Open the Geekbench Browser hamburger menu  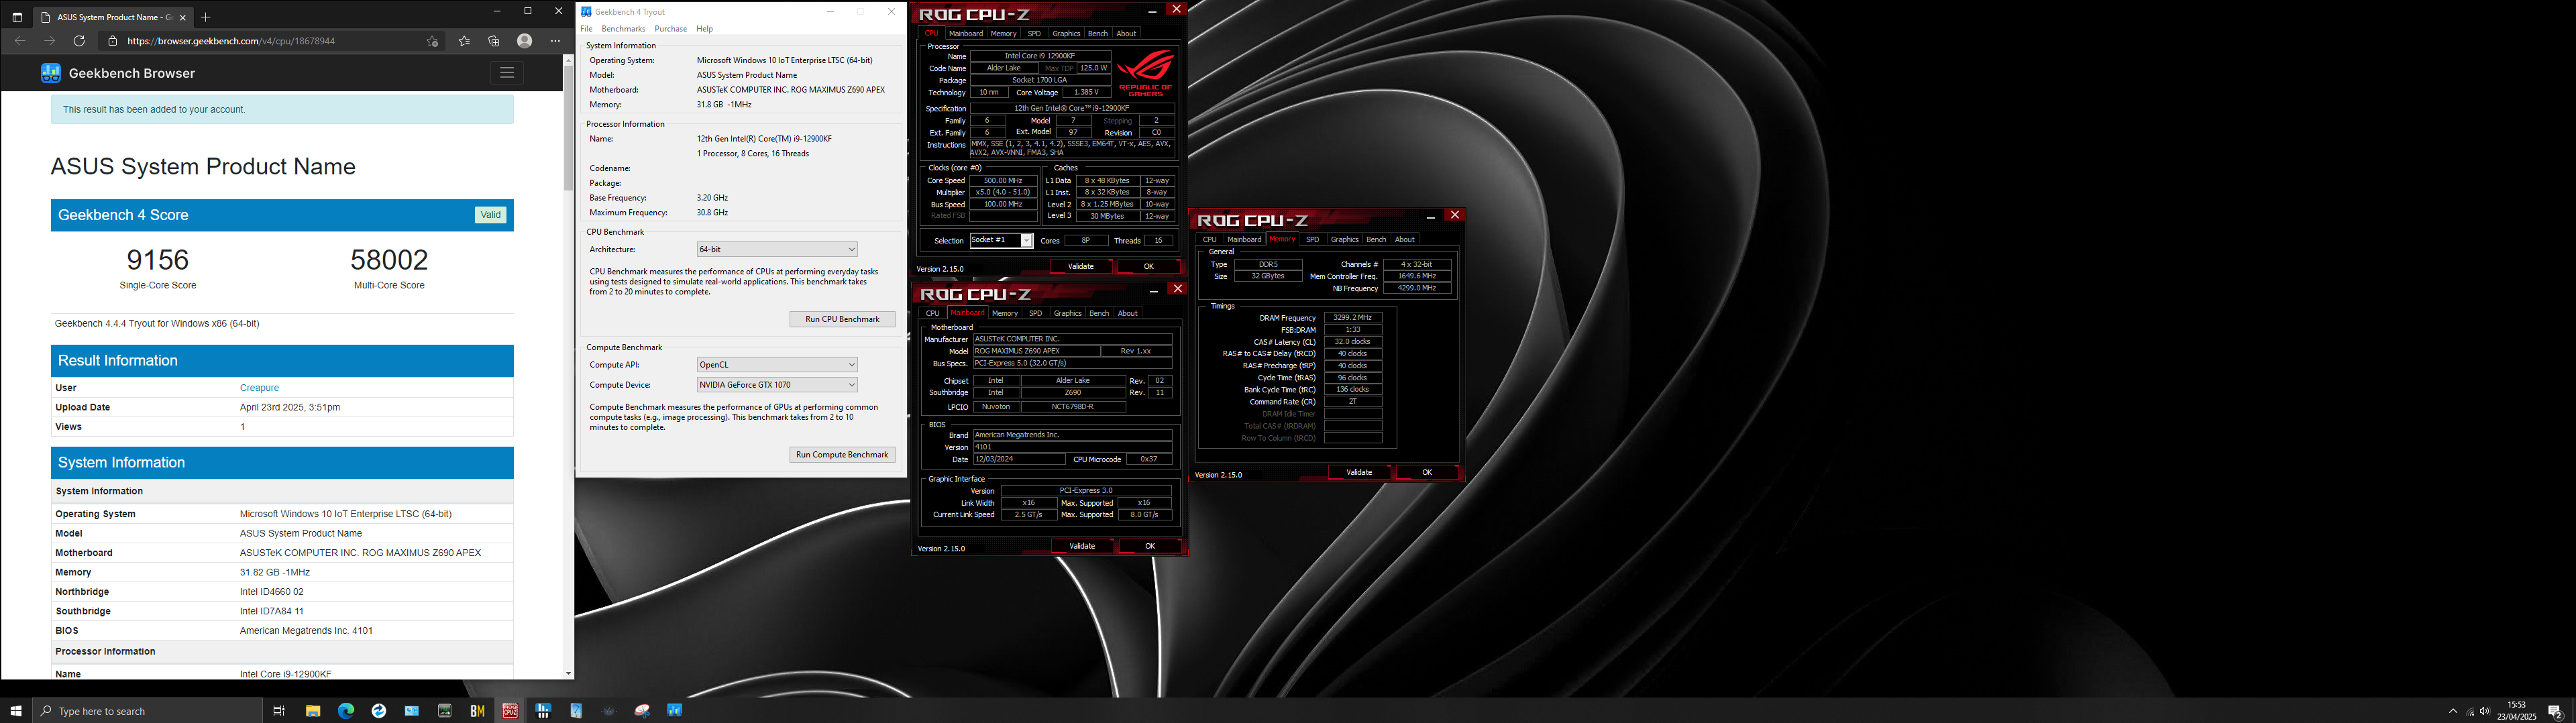pos(507,72)
